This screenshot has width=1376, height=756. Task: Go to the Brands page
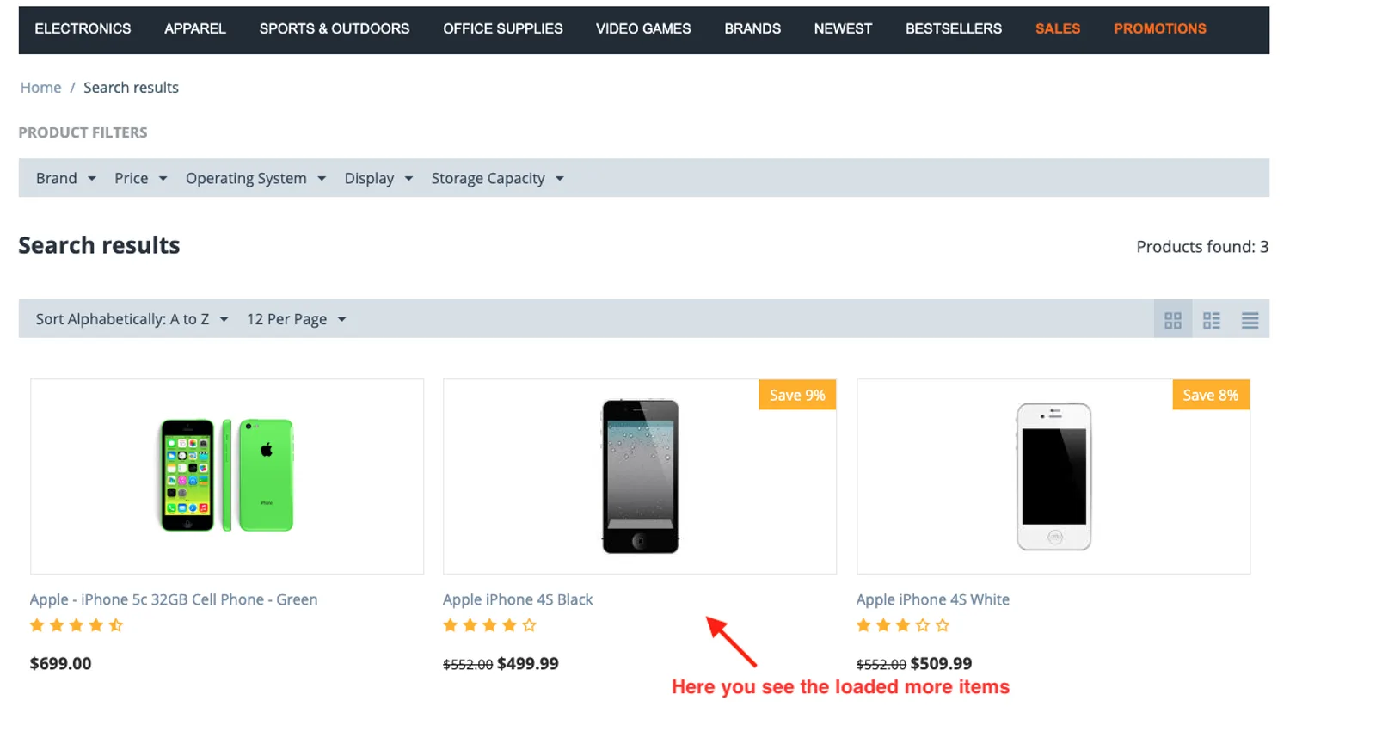(752, 28)
